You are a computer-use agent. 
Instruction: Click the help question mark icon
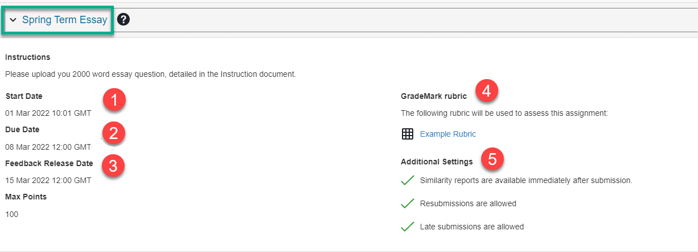click(123, 20)
